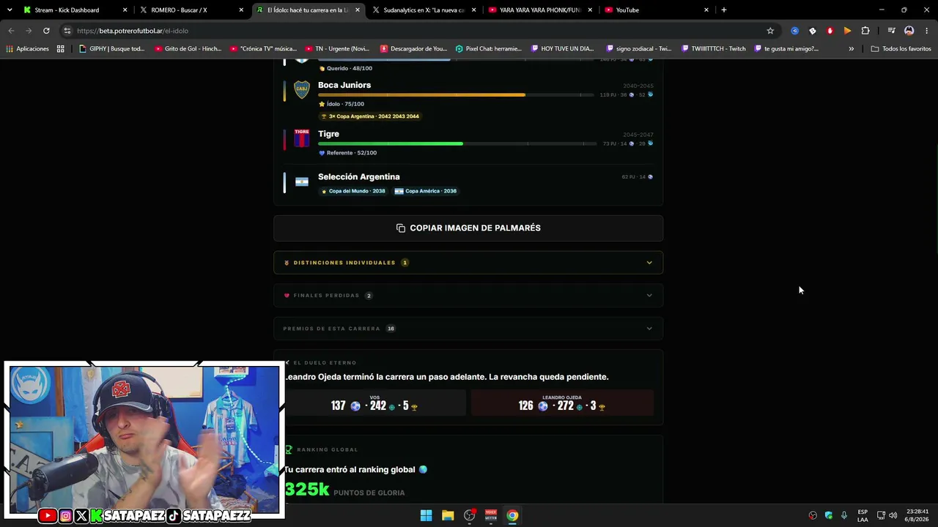938x527 pixels.
Task: Click the Copa América · 2036 badge
Action: point(426,191)
